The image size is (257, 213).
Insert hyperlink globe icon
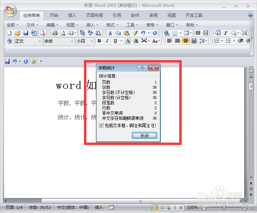point(167,33)
